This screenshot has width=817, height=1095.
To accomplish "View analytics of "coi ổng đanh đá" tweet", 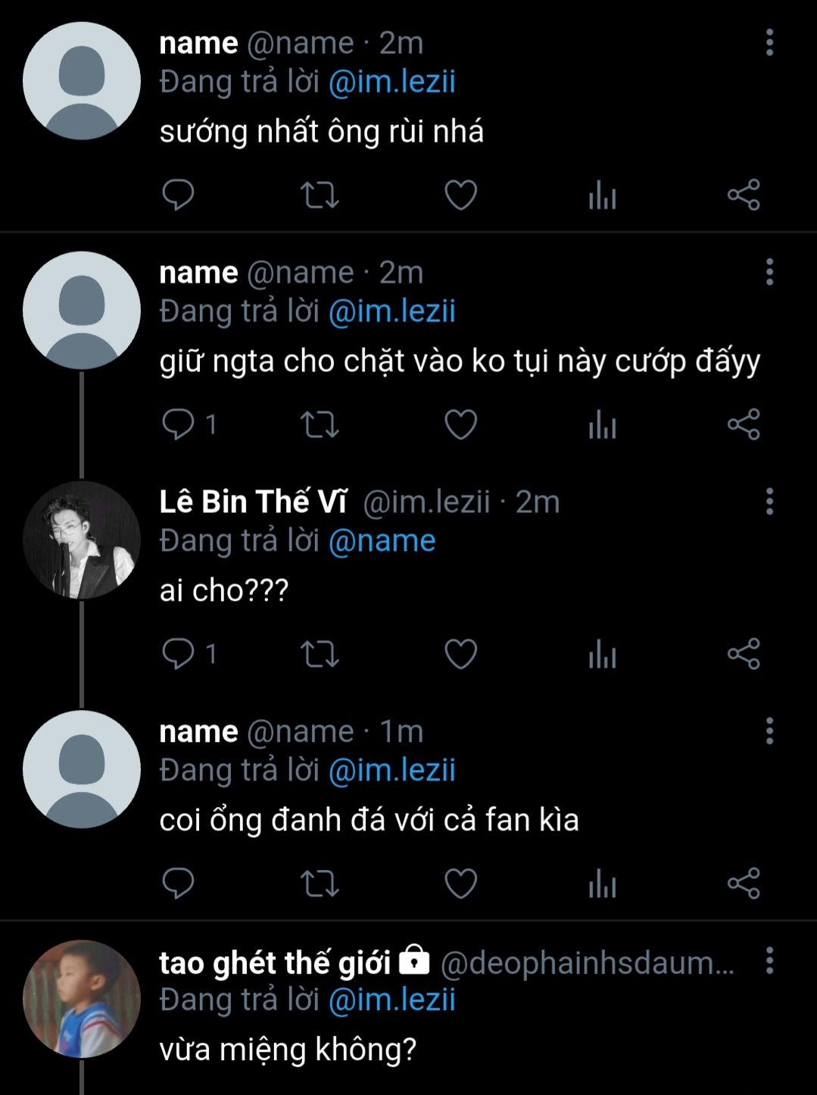I will 603,884.
